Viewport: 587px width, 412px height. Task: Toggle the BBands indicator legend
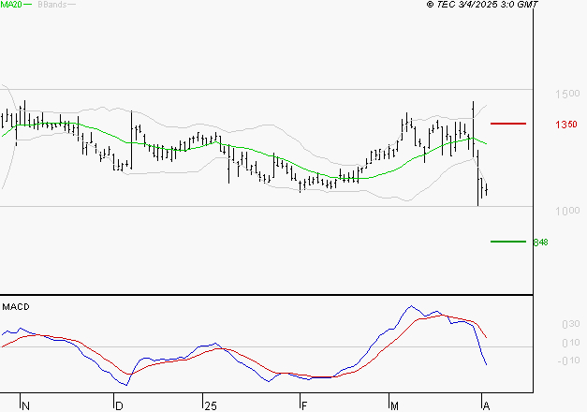coord(51,5)
